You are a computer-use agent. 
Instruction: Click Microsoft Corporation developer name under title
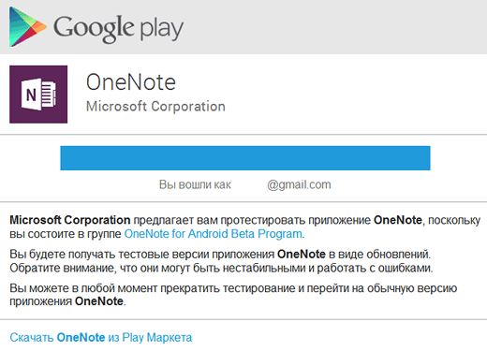click(155, 107)
